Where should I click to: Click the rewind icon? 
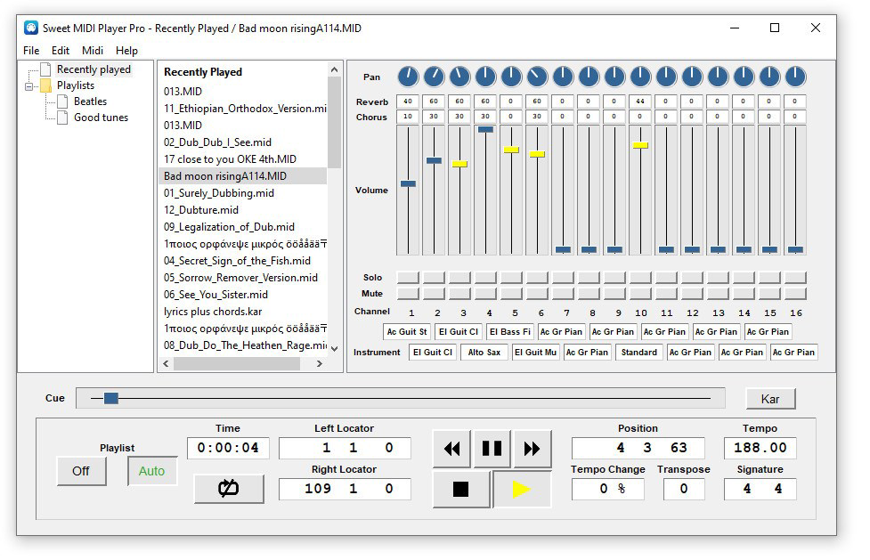451,449
